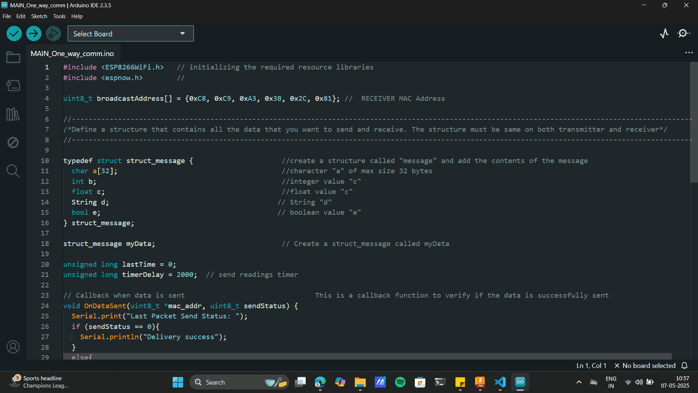Screen dimensions: 698x393
Task: Open the tab options three-dot menu
Action: (689, 53)
